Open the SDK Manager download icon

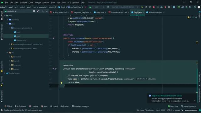coord(190,7)
